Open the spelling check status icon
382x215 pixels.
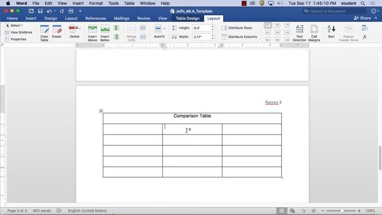[59, 211]
